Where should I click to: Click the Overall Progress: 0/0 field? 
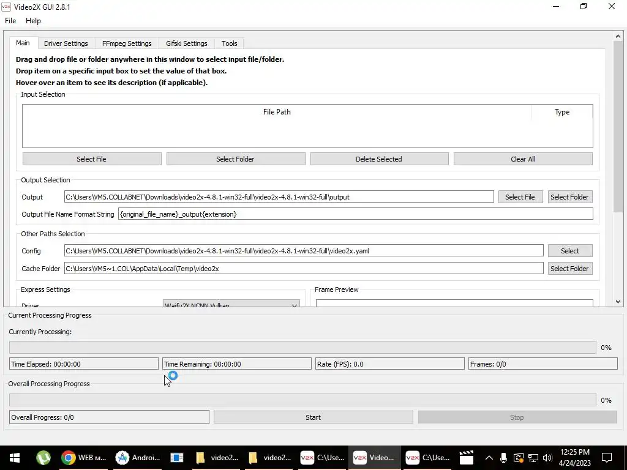pyautogui.click(x=109, y=417)
